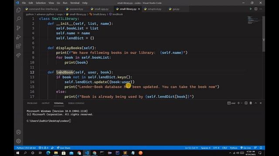Show the Problems panel tab
Viewport: 279px width, 156px height.
[x=32, y=103]
